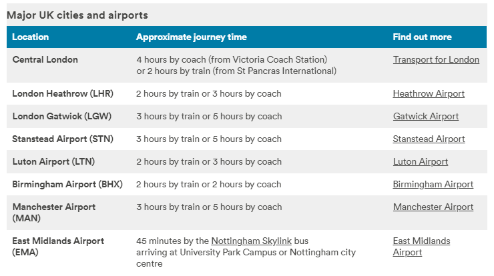Click the Victoria Coach Station journey text
This screenshot has height=276, width=494.
tap(232, 59)
